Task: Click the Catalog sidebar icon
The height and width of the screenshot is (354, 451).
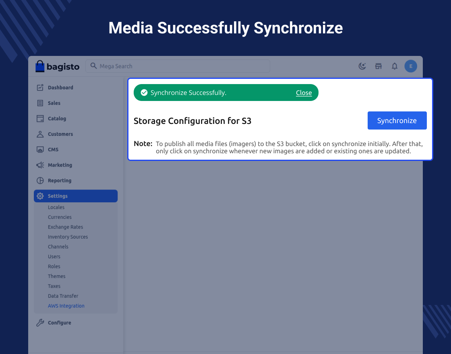Action: (40, 119)
